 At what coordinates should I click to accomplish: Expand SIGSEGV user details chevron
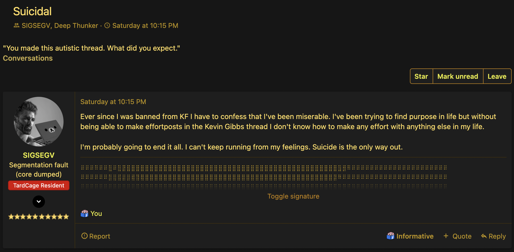coord(39,202)
